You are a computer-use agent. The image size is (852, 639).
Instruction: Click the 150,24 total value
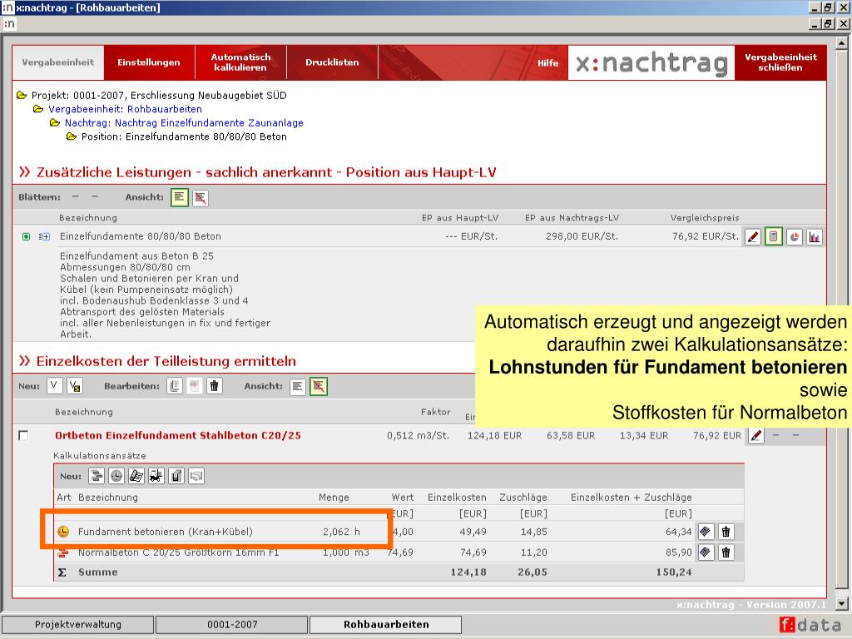(x=674, y=572)
